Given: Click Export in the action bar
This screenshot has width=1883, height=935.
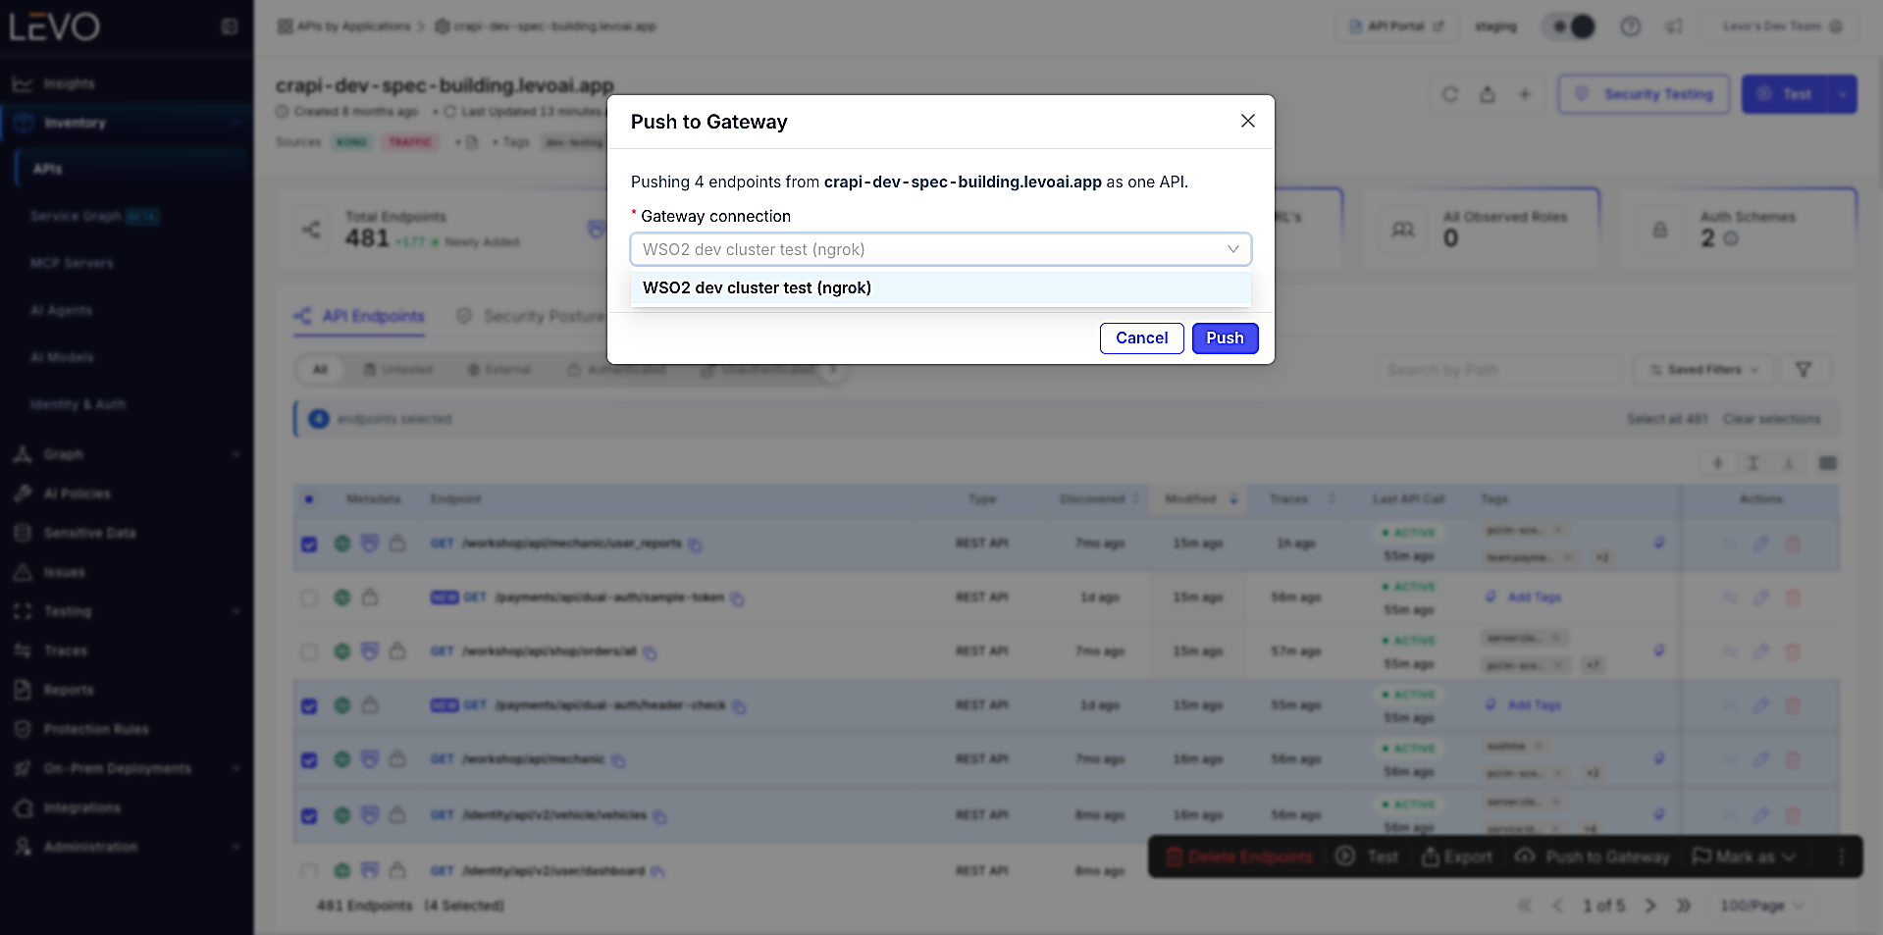Looking at the screenshot, I should pos(1457,857).
